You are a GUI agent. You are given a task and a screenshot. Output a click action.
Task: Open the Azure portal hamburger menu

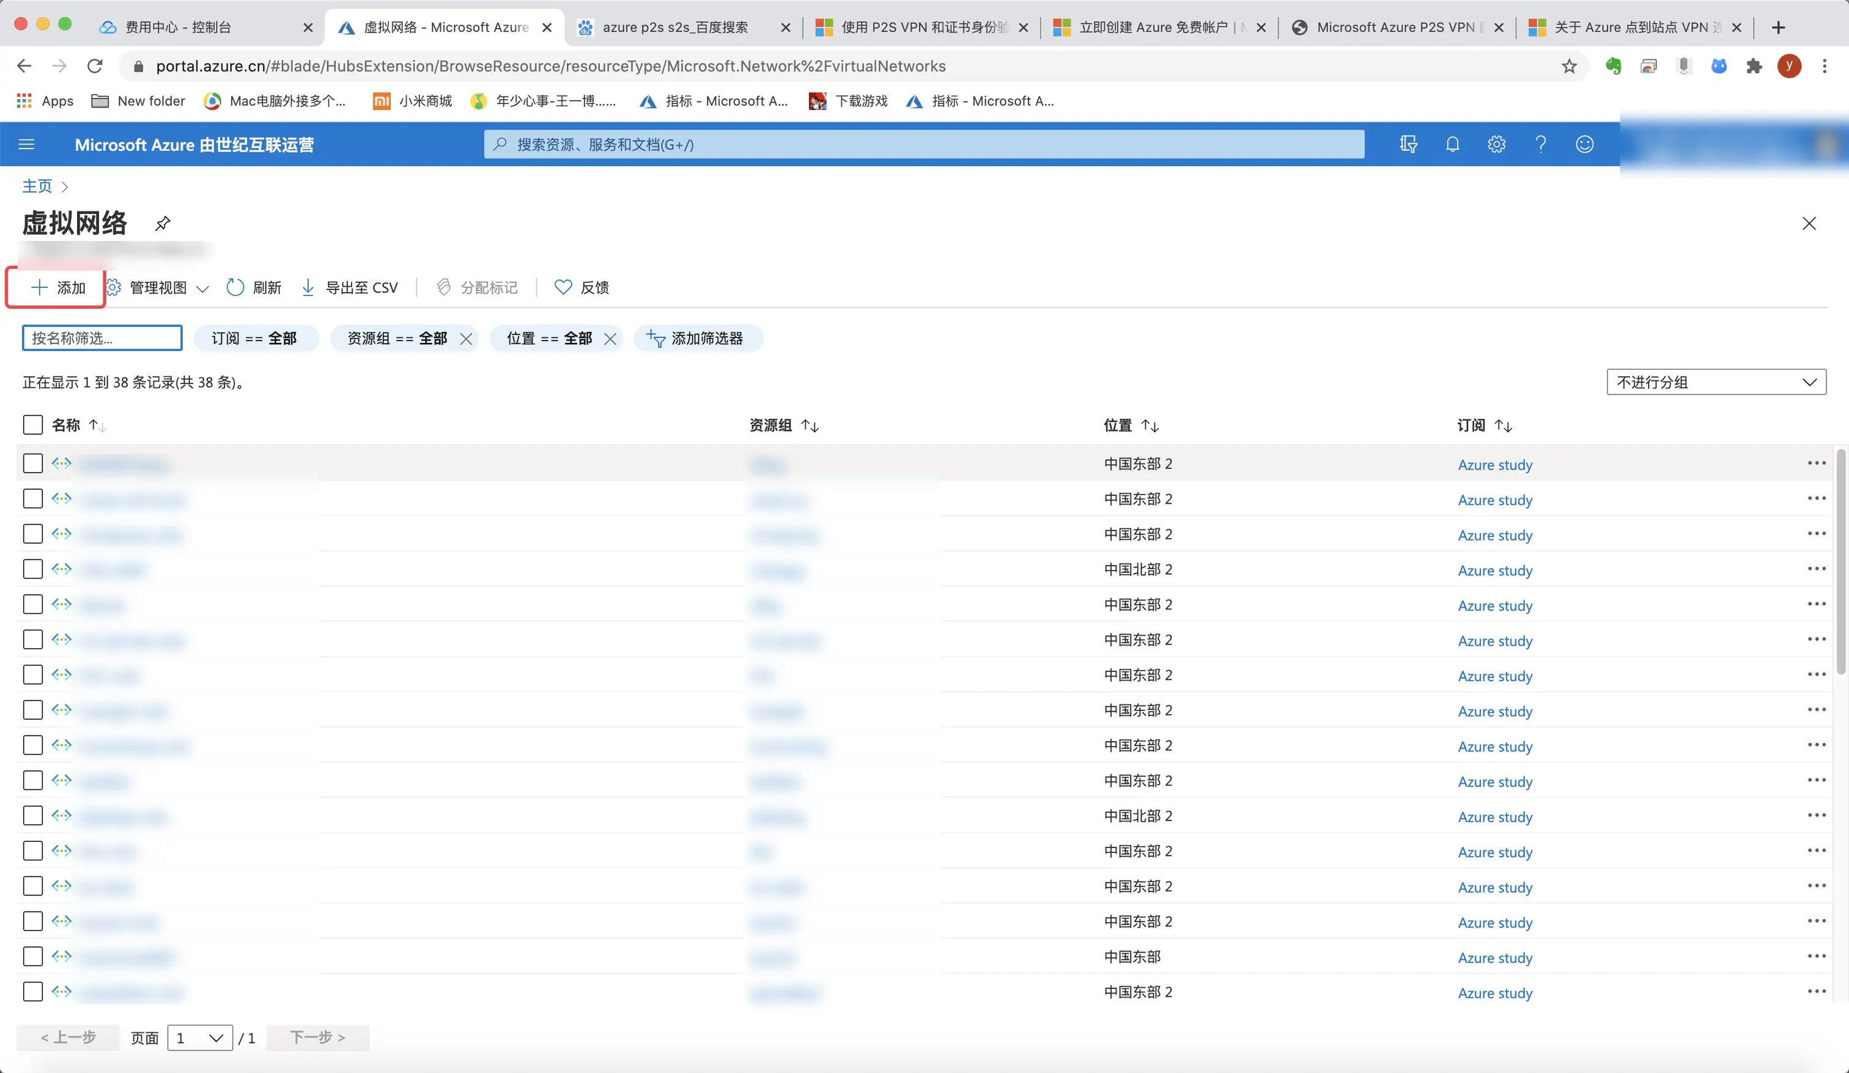[26, 144]
